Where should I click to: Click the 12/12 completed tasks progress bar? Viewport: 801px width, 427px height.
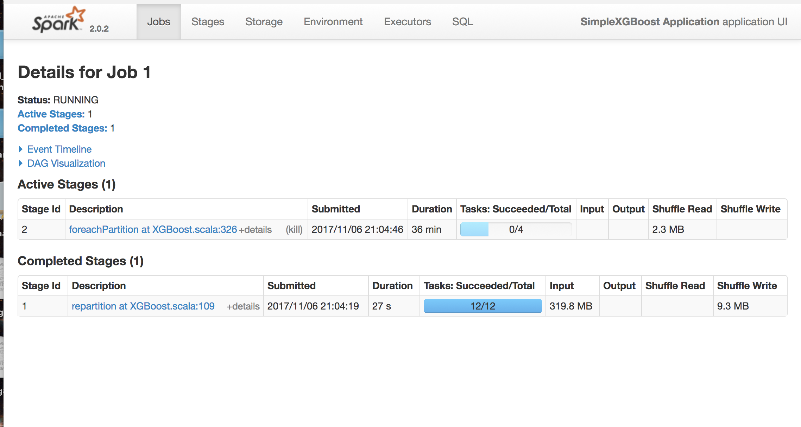483,306
